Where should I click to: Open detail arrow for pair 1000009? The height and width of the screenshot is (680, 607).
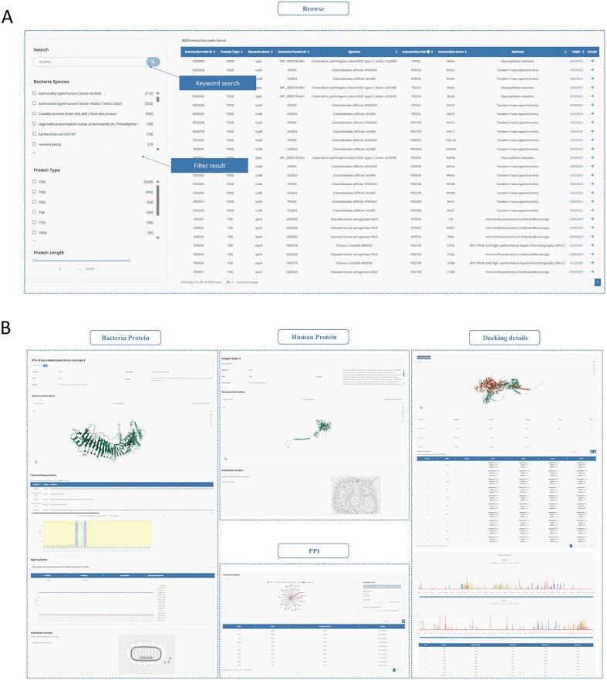pos(592,131)
